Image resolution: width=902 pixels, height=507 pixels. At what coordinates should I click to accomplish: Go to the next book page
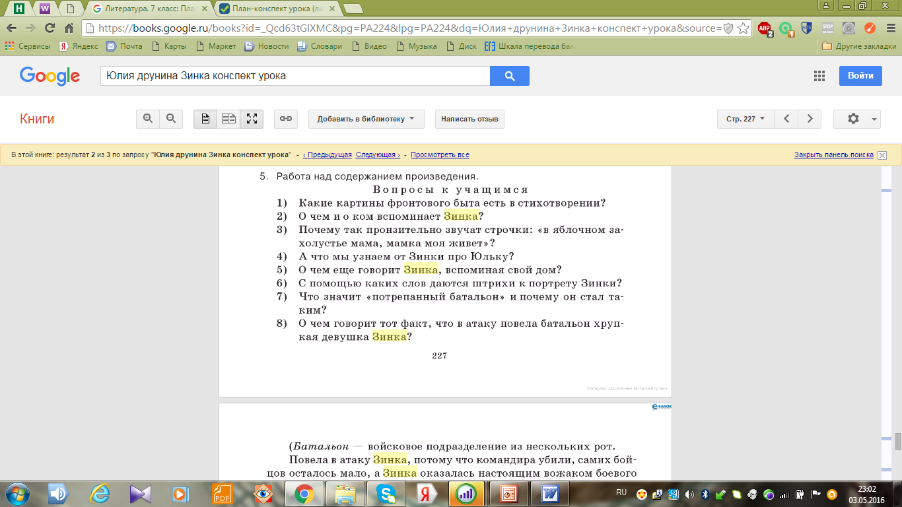pos(810,119)
